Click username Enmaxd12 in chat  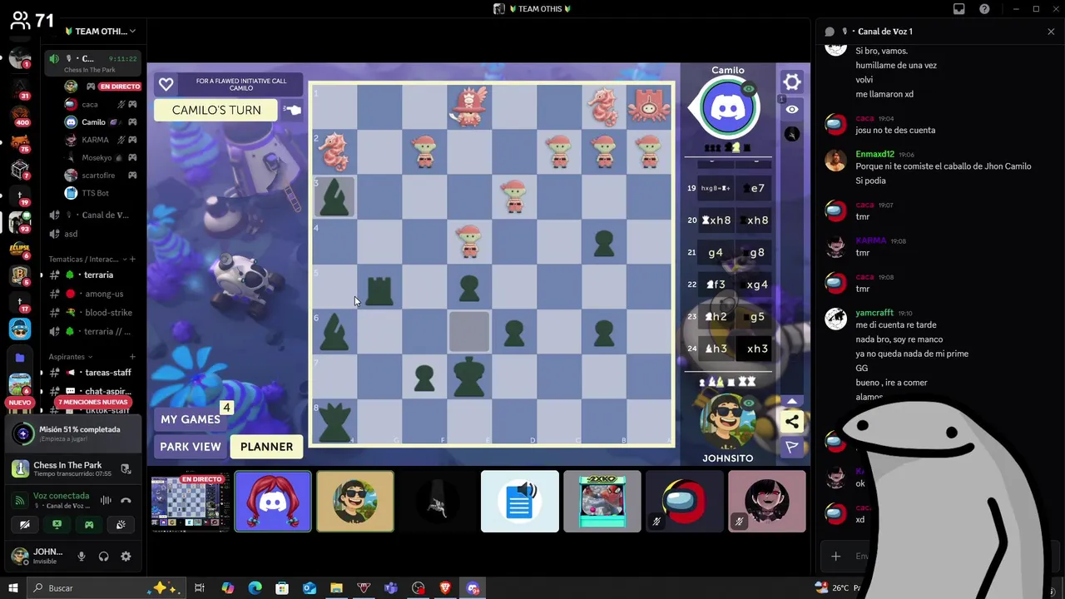[874, 154]
